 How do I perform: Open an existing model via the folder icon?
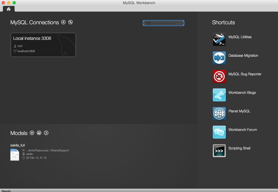tap(39, 133)
